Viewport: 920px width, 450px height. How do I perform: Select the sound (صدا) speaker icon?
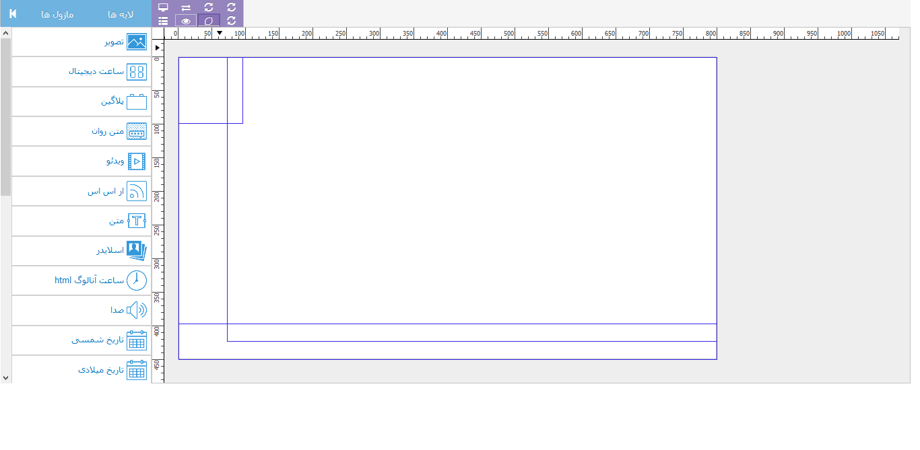click(x=137, y=310)
